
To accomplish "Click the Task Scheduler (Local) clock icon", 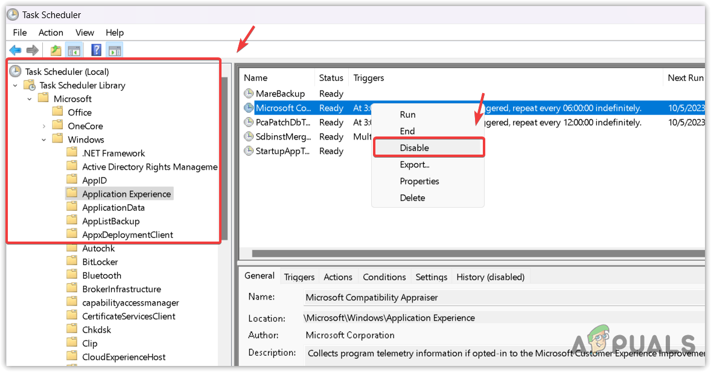I will 16,71.
